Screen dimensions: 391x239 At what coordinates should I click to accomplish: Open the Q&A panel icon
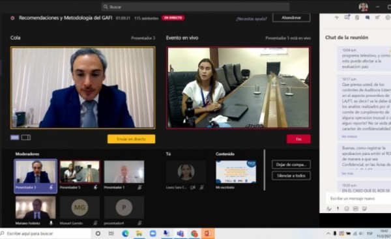tap(347, 18)
